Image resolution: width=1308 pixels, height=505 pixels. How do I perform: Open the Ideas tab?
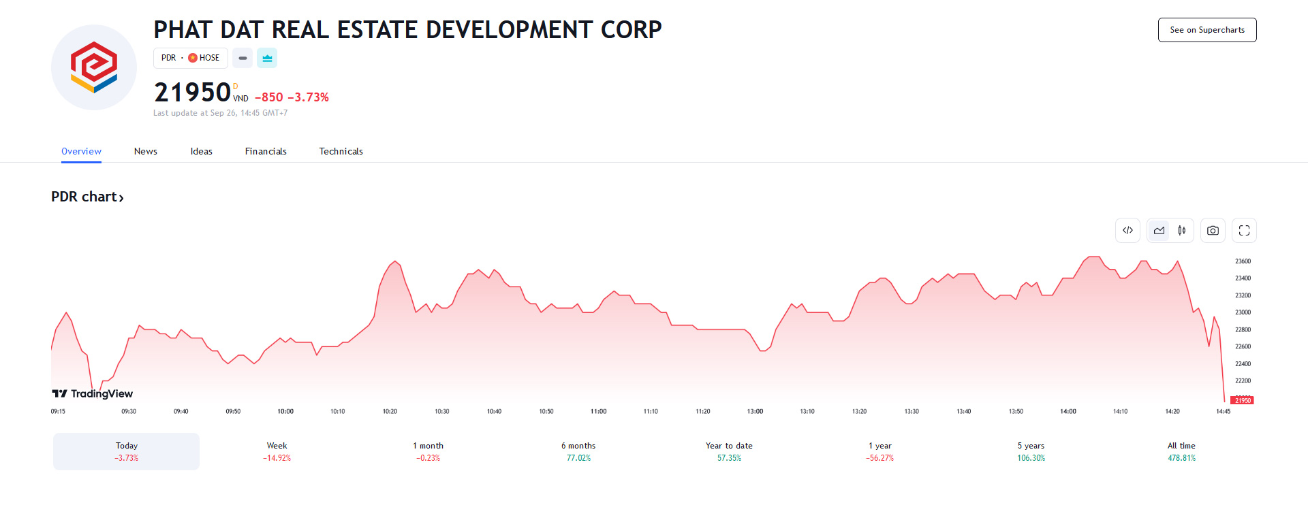tap(201, 151)
